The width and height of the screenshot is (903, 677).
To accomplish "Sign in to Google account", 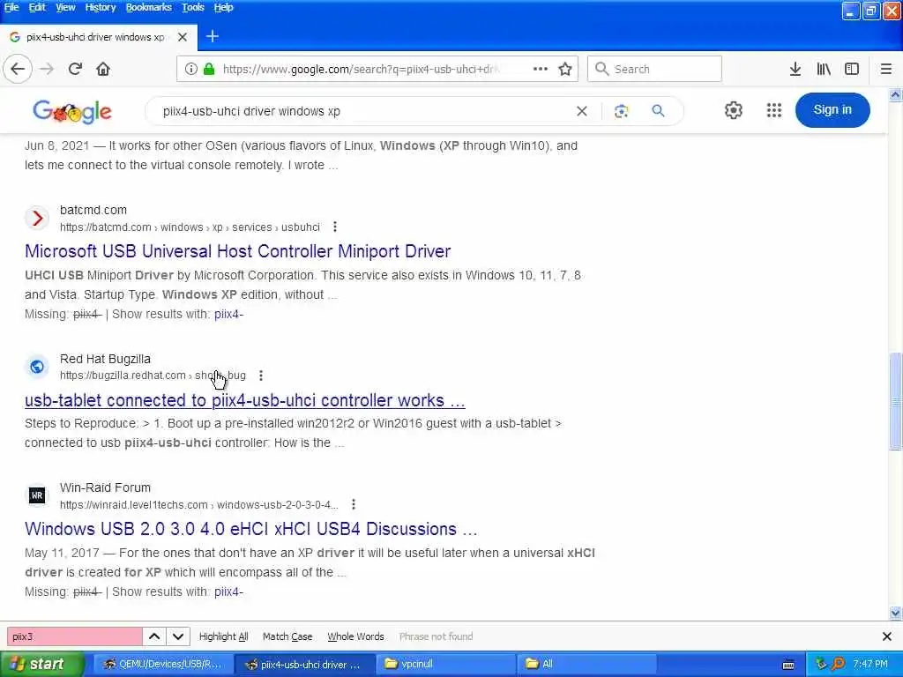I will [832, 110].
